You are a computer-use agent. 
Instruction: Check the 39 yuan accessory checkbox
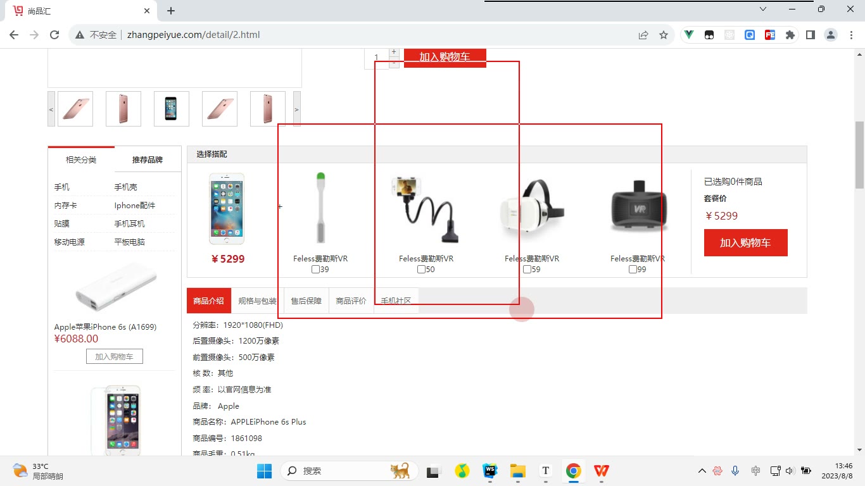316,270
